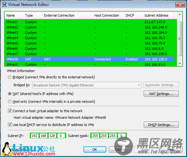Click subnet address 192.168.239.0
Viewport: 187px width, 157px height.
click(x=156, y=54)
